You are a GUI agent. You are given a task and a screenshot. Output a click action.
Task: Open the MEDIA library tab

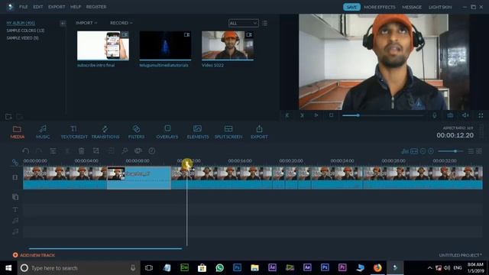click(17, 132)
